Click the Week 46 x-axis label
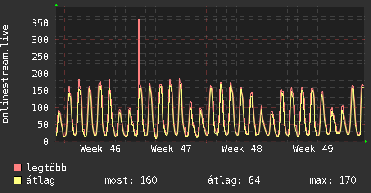371x193 pixels. 100,149
